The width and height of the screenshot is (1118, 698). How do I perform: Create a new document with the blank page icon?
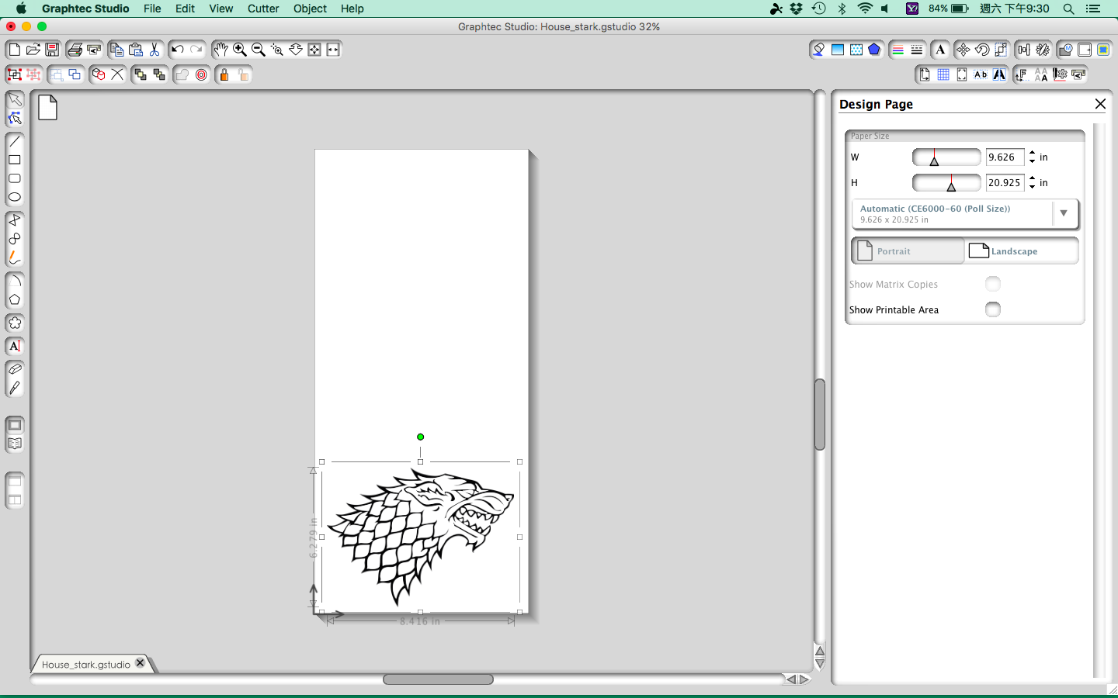pyautogui.click(x=14, y=50)
